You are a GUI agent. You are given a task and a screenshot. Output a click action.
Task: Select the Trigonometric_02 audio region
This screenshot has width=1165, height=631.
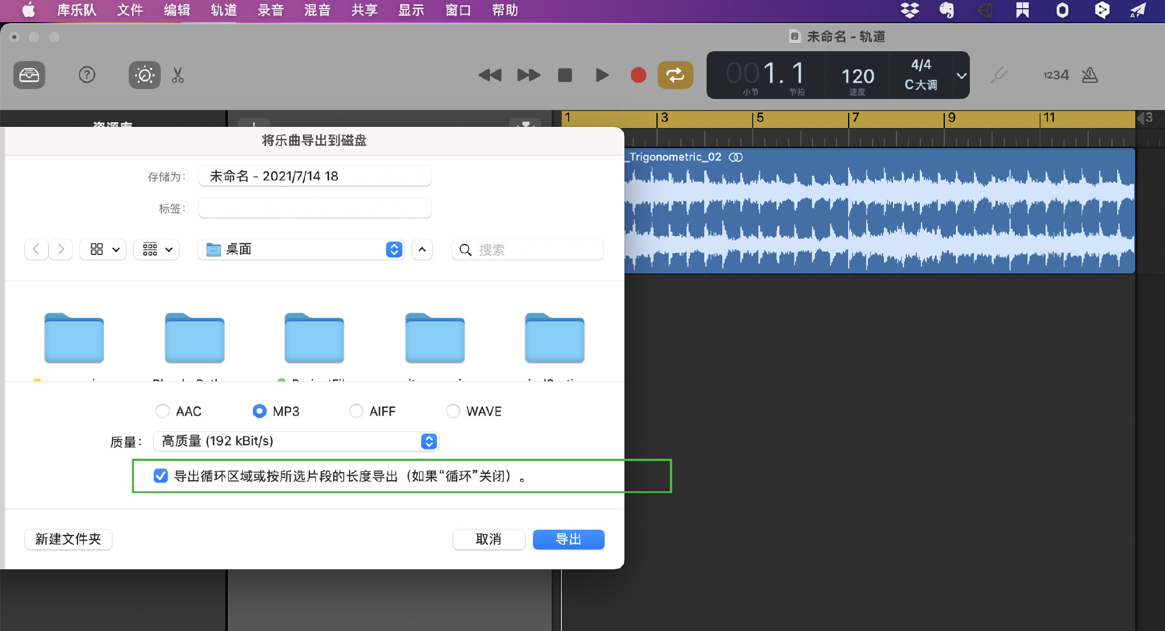880,211
